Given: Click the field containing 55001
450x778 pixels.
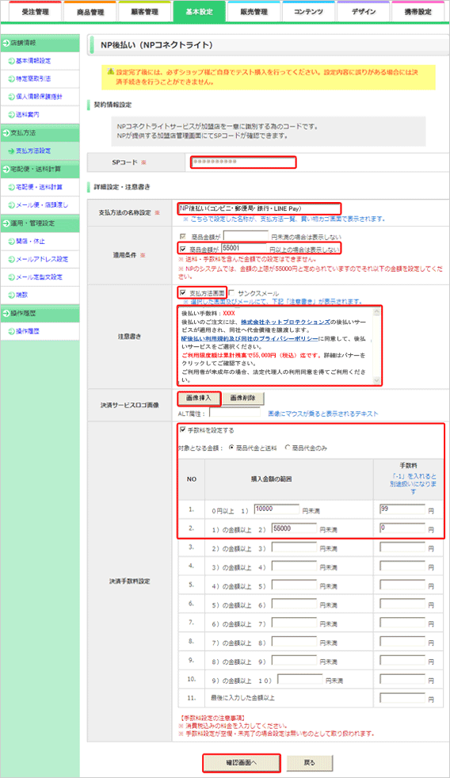Looking at the screenshot, I should pyautogui.click(x=243, y=248).
